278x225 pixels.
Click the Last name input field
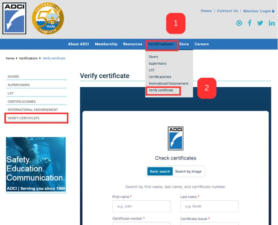[209, 206]
